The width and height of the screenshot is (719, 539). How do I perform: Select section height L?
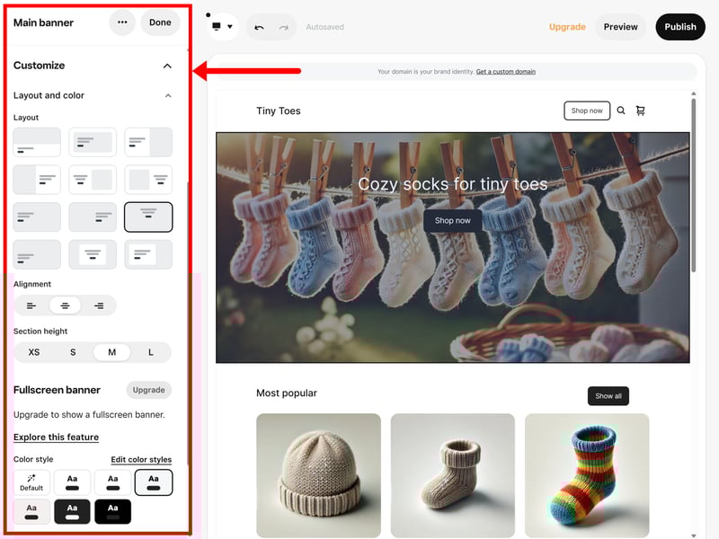click(x=150, y=352)
